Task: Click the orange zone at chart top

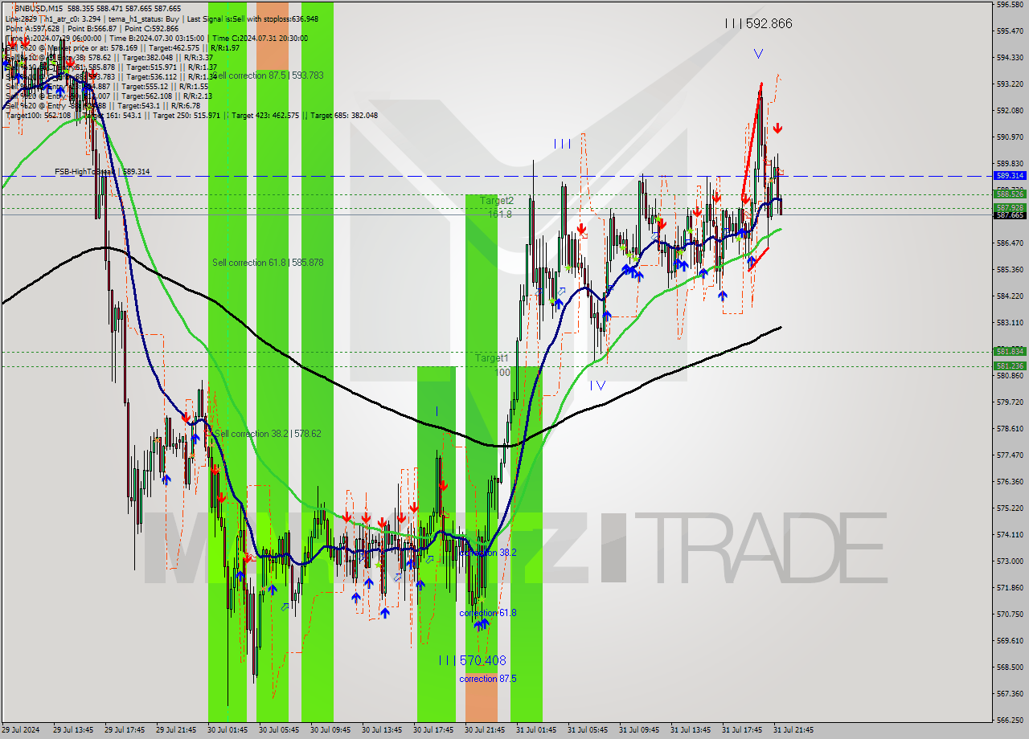Action: coord(273,35)
